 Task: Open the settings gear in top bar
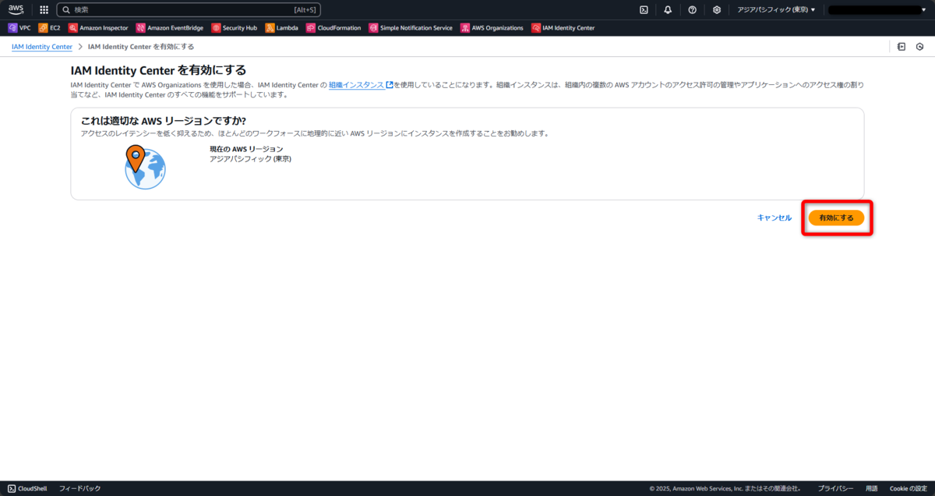coord(717,10)
